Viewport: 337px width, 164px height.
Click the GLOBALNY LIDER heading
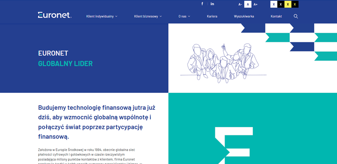click(x=65, y=64)
